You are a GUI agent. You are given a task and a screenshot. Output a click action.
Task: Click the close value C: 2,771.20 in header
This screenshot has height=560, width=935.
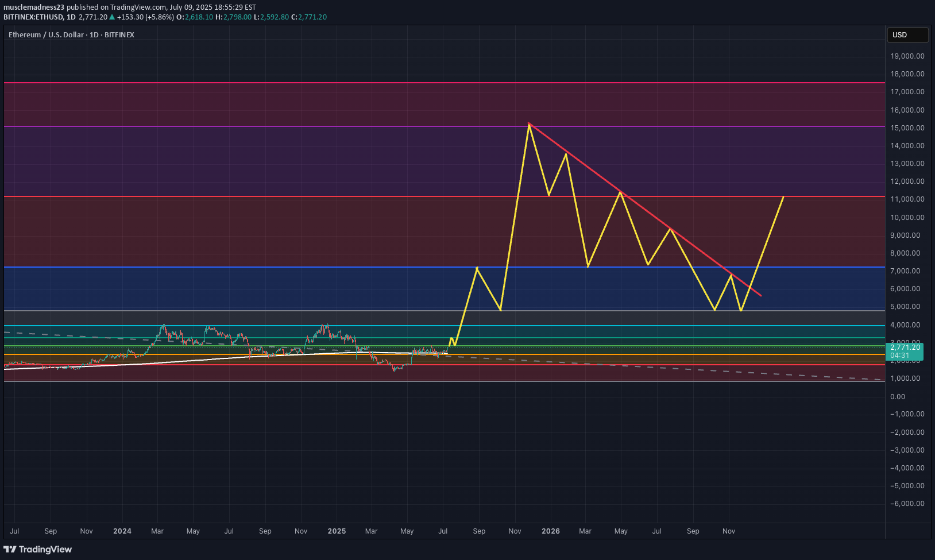[309, 17]
